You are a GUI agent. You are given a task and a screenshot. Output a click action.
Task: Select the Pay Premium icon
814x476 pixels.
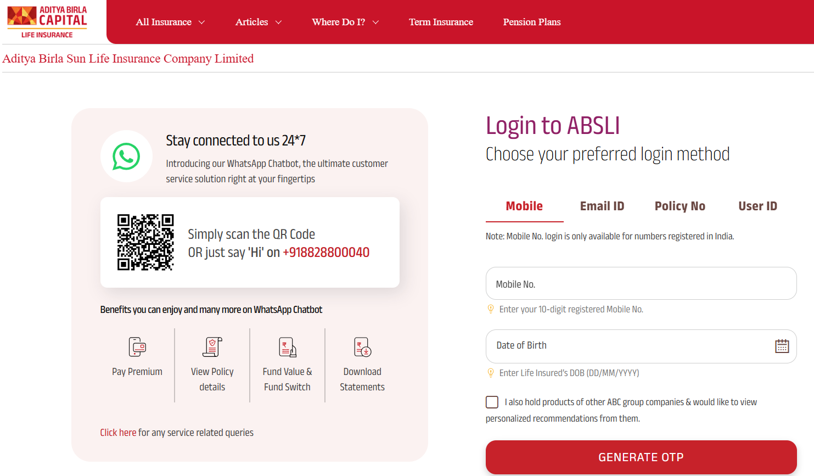coord(137,347)
